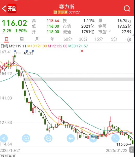The width and height of the screenshot is (135, 157).
Task: Switch to the 年 yearly tab
Action: [x=52, y=39]
